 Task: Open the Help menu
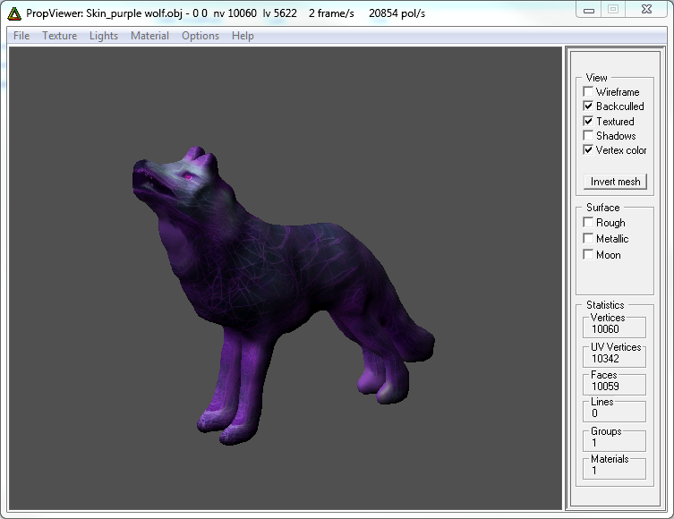[x=243, y=36]
